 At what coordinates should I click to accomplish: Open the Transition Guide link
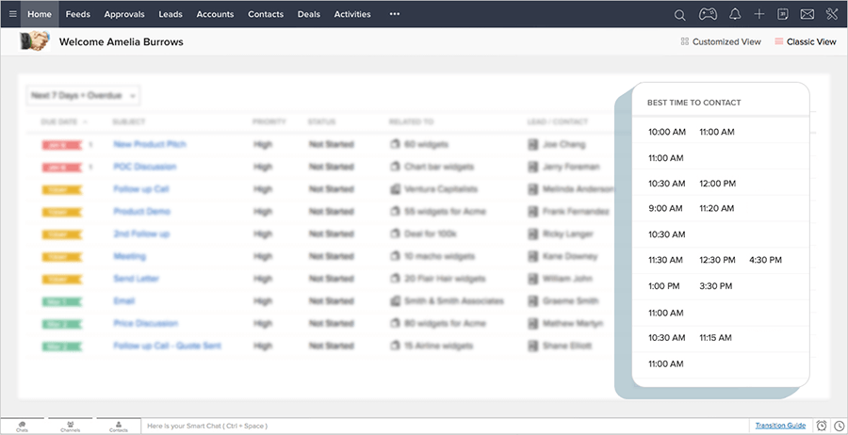[x=780, y=426]
